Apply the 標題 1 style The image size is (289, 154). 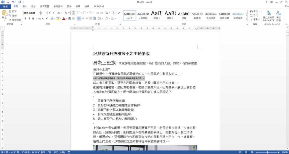(156, 15)
